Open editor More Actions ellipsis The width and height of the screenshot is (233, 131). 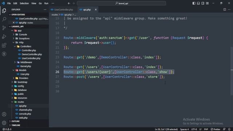pyautogui.click(x=229, y=9)
